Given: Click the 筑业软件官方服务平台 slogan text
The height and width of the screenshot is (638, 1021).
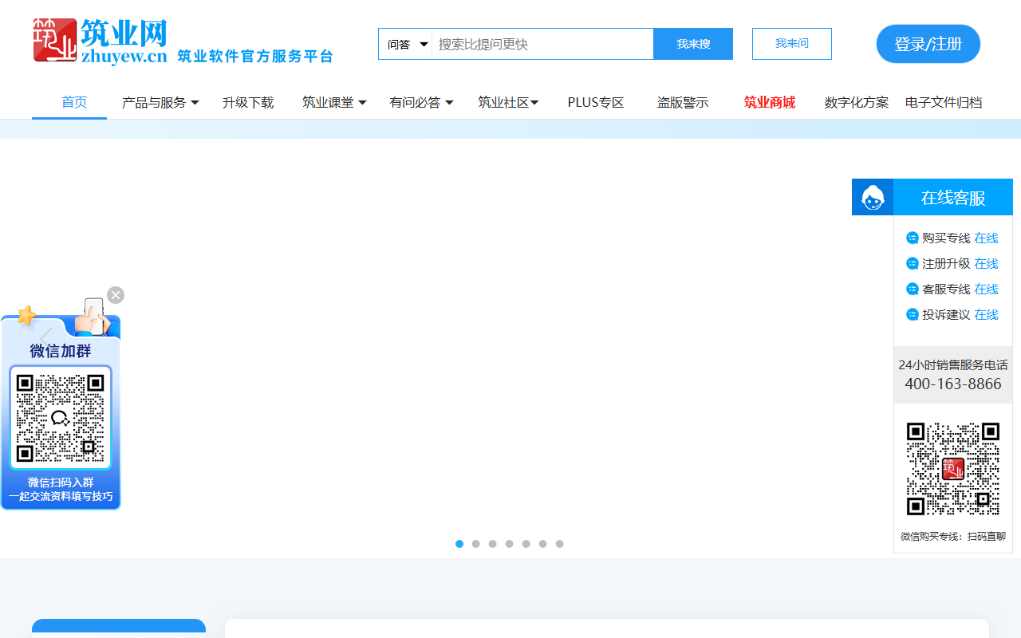Looking at the screenshot, I should click(x=255, y=56).
